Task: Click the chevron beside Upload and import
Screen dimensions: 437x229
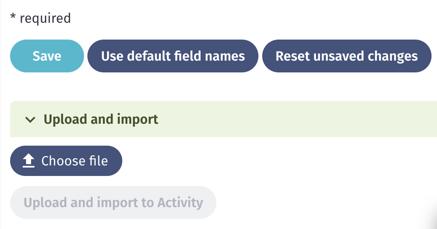Action: click(x=30, y=120)
